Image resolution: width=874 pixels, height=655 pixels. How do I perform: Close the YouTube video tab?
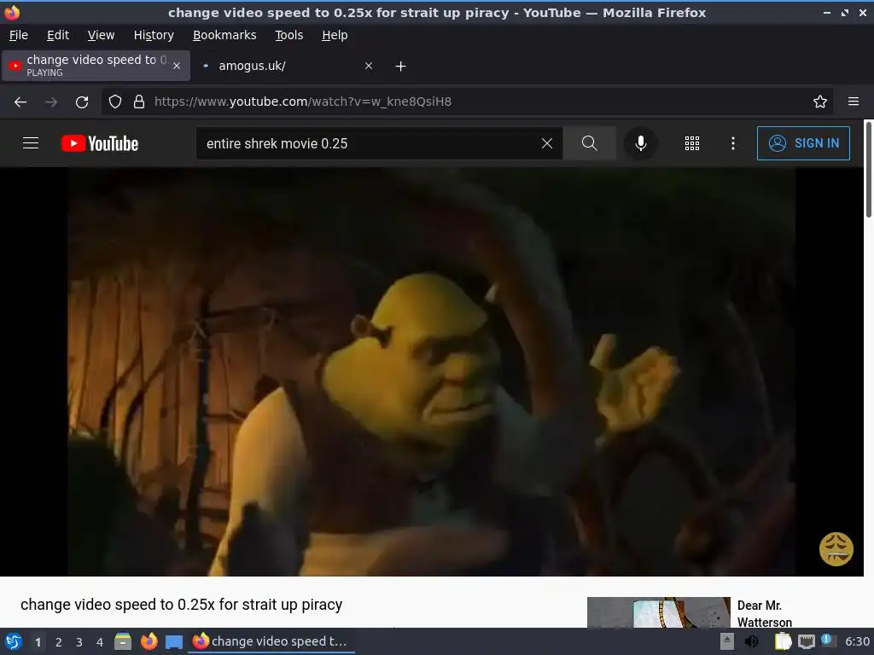pyautogui.click(x=177, y=66)
